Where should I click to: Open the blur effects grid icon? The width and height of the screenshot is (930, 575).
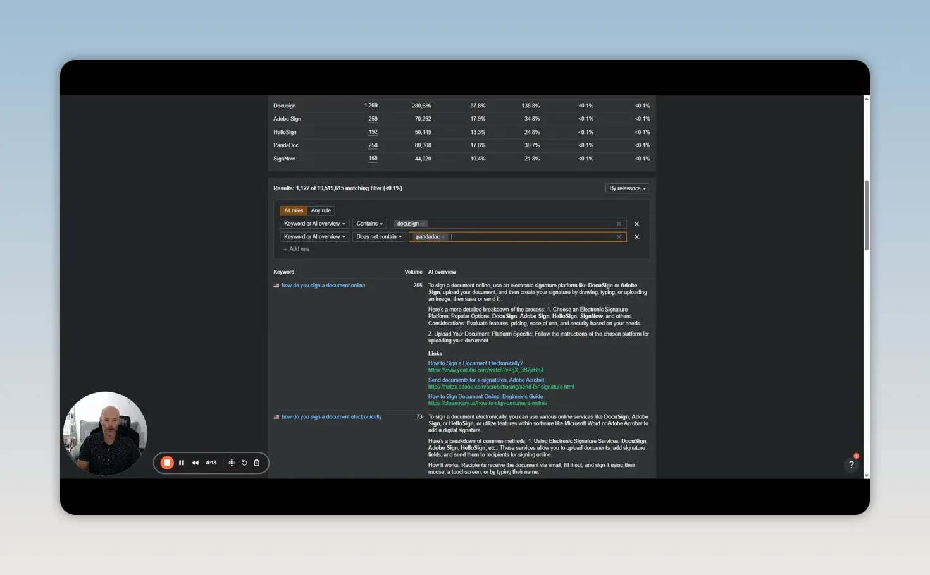[232, 463]
